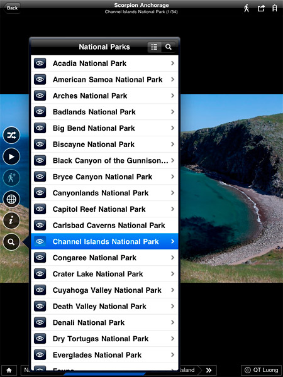
Task: Select Carlsbad Caverns National Park row
Action: [x=104, y=226]
